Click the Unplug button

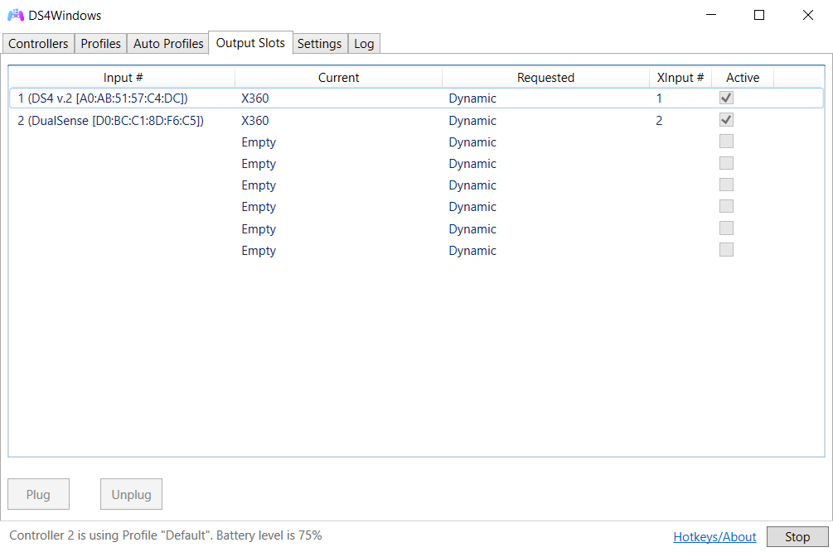[x=131, y=494]
